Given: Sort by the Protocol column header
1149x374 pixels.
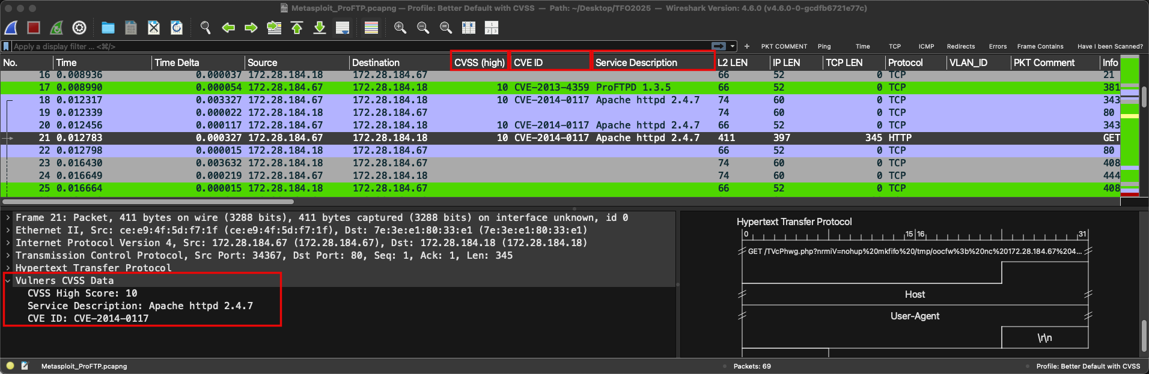Looking at the screenshot, I should tap(916, 62).
